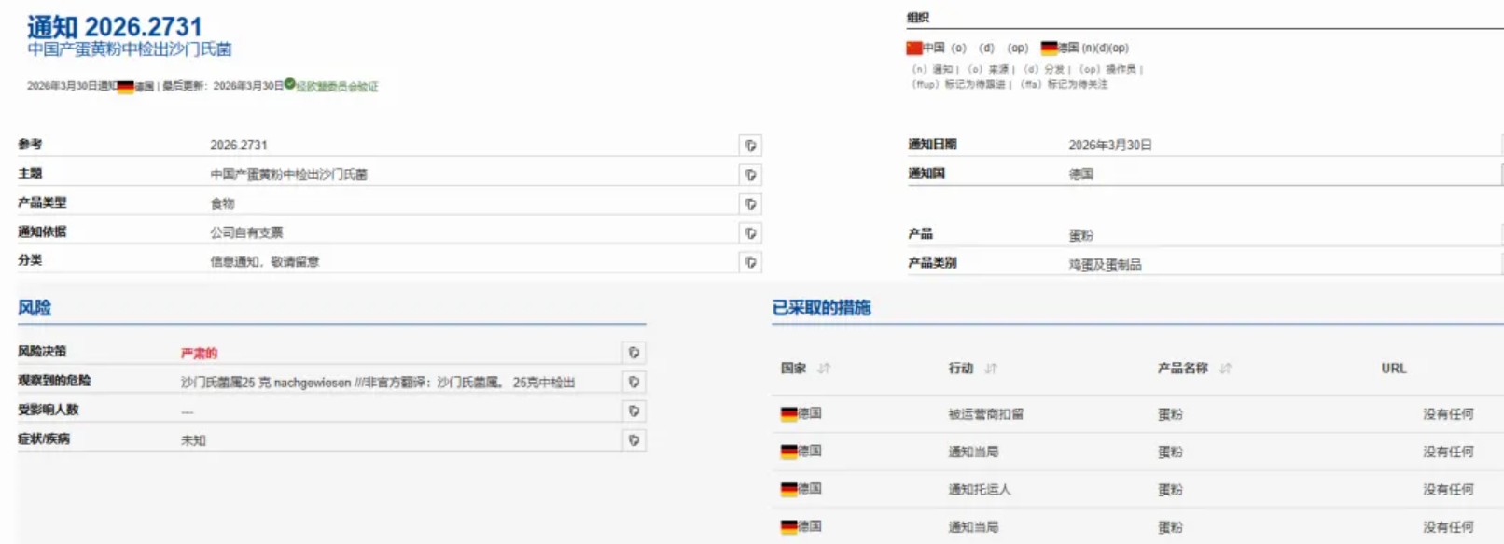The width and height of the screenshot is (1504, 544).
Task: Click the 产品 value 蛋粉 in details
Action: click(x=1080, y=236)
